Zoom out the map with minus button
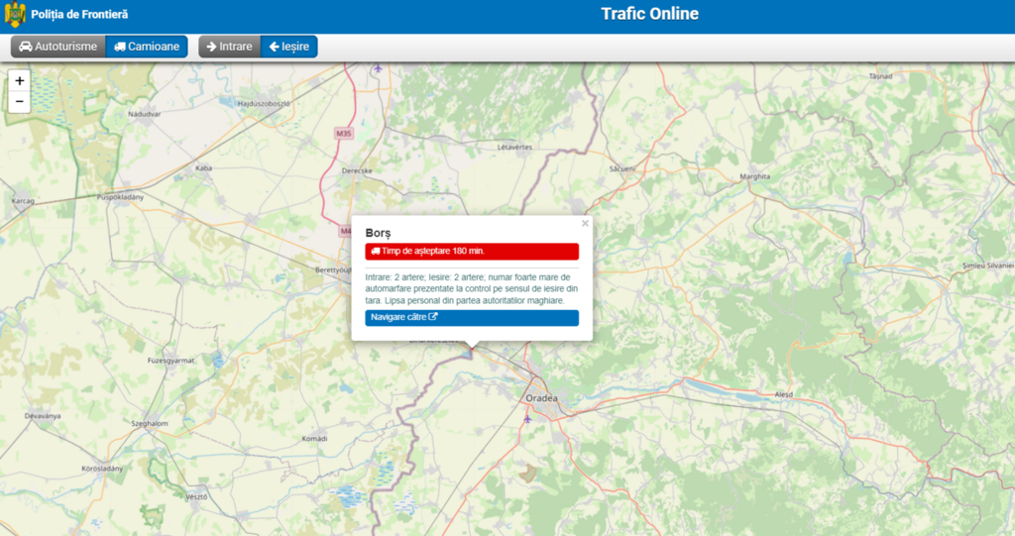Image resolution: width=1015 pixels, height=536 pixels. 20,101
